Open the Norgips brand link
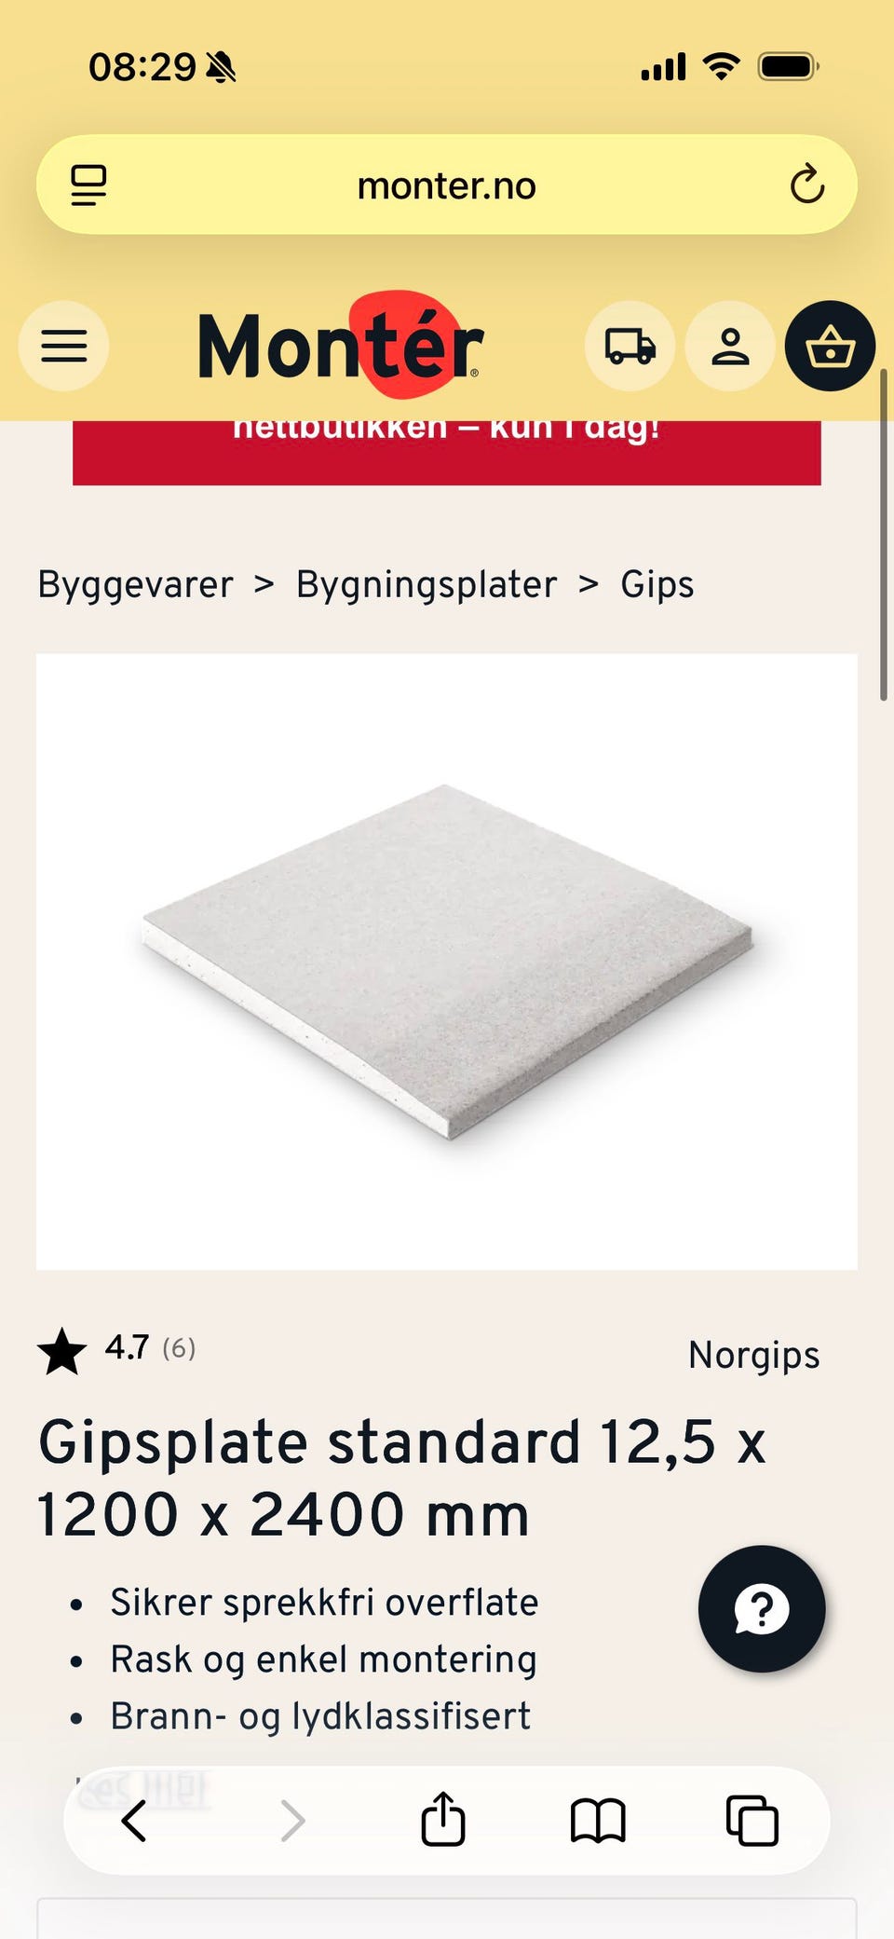 point(754,1355)
